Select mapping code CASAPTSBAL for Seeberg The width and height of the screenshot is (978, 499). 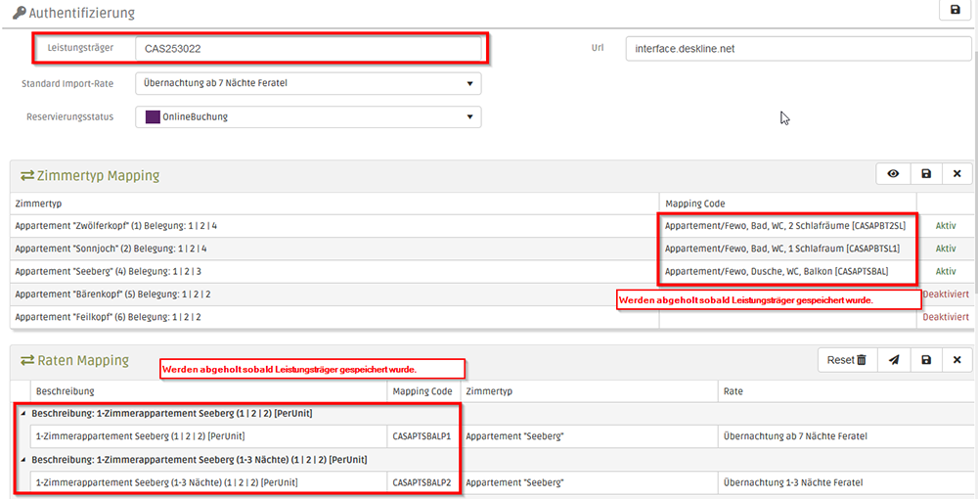[x=788, y=271]
